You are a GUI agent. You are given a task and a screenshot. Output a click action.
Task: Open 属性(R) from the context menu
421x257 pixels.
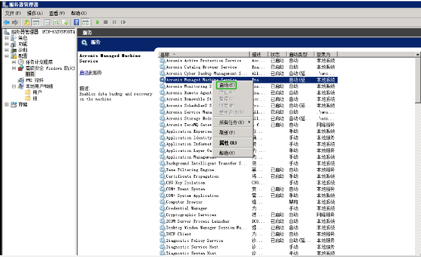[x=228, y=143]
